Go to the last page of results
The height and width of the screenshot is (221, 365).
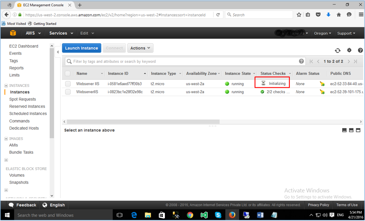(x=355, y=62)
